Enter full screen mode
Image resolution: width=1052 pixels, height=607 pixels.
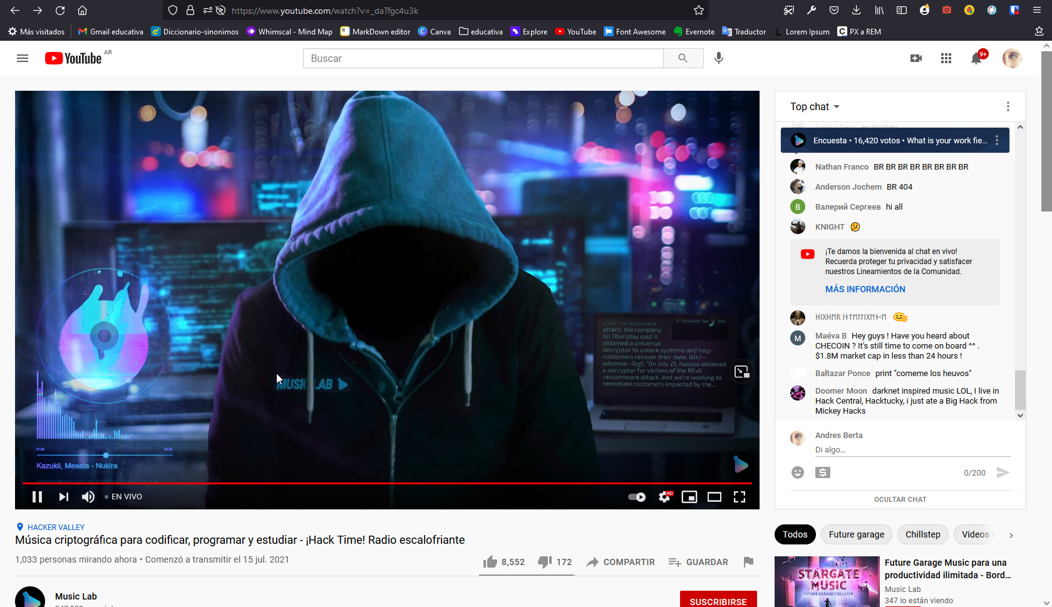click(x=740, y=497)
